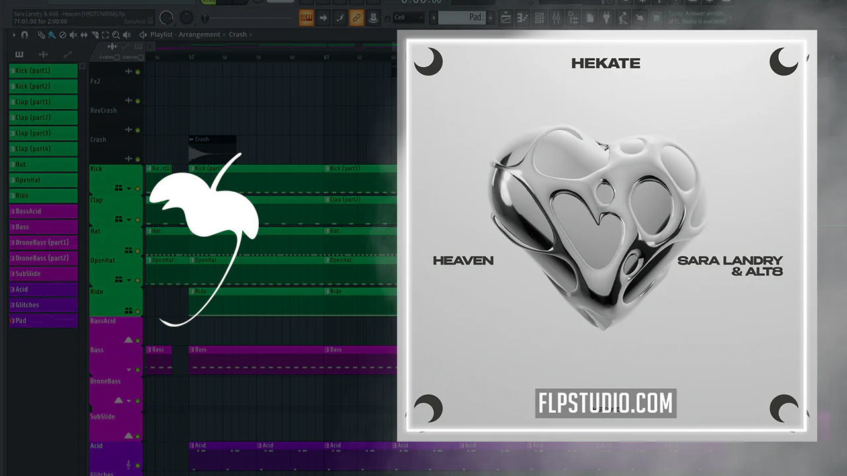Select the Select tool
Image resolution: width=847 pixels, height=476 pixels.
[105, 34]
